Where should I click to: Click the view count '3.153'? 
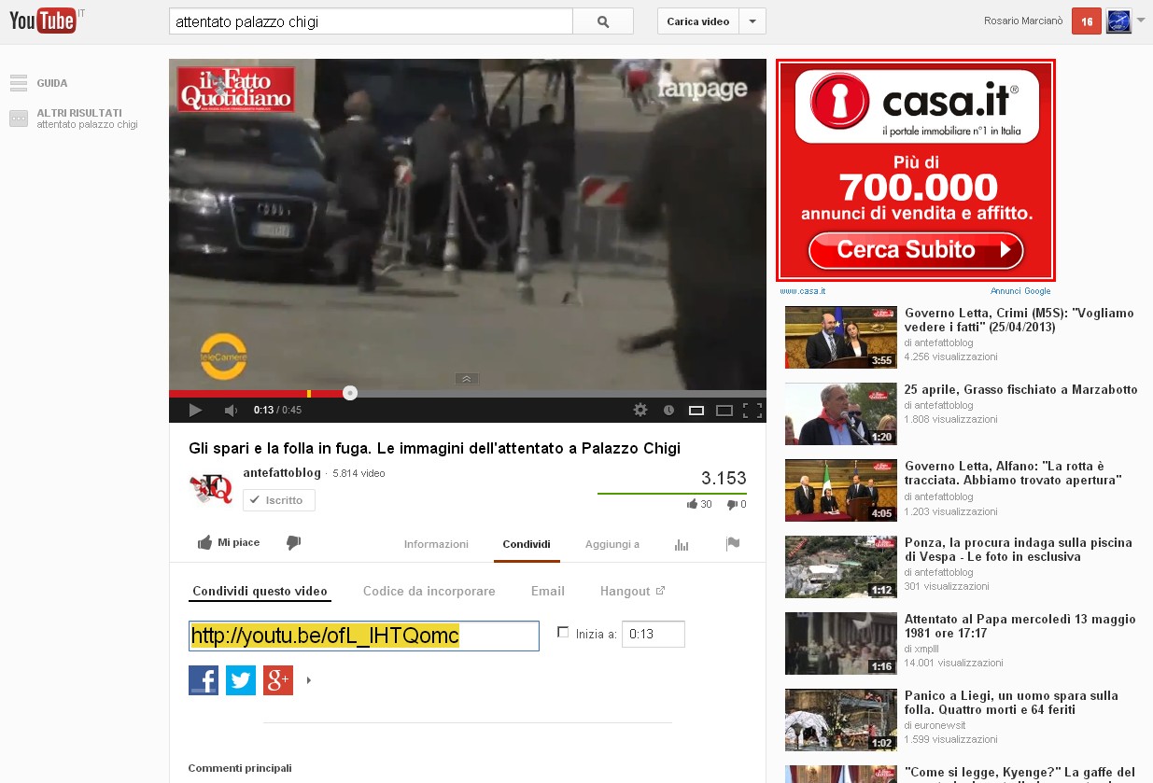[724, 479]
